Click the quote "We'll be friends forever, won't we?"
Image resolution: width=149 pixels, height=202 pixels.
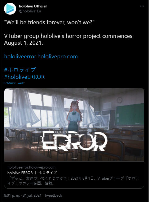coord(49,22)
